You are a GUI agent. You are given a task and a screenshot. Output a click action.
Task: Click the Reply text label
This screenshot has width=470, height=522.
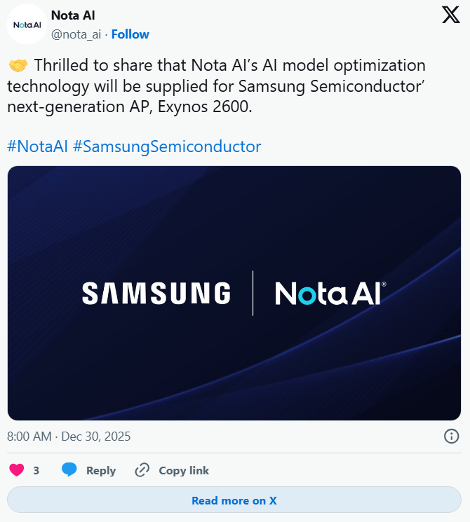[101, 471]
